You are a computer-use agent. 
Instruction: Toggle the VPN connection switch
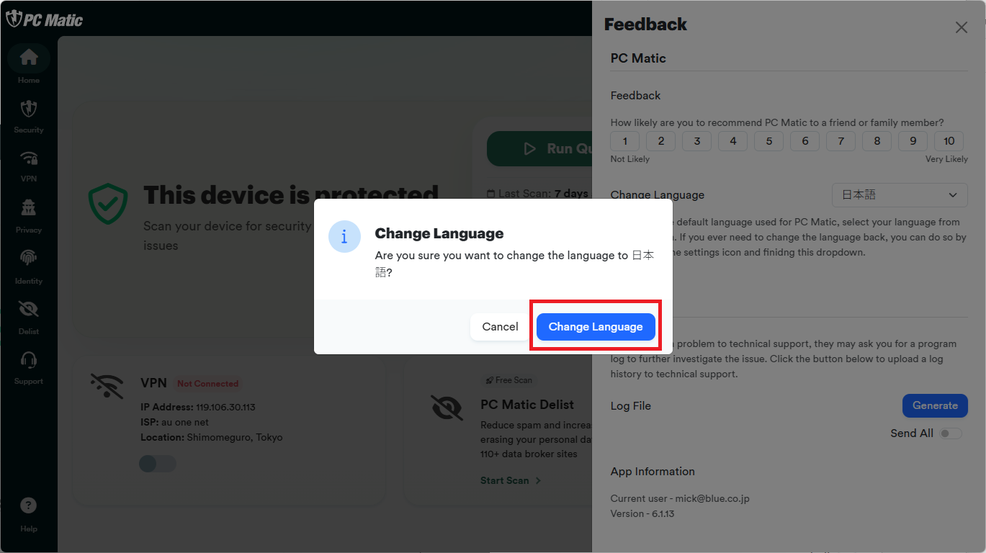point(158,464)
